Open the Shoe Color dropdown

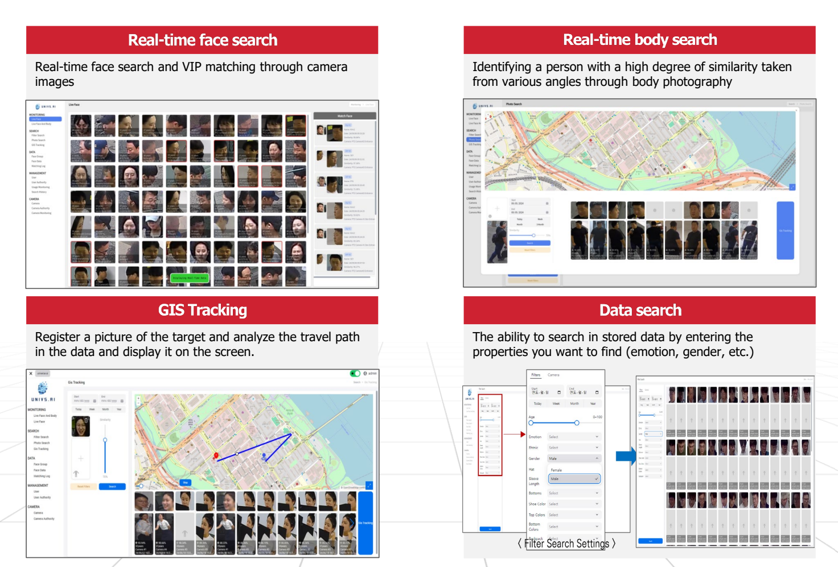(x=574, y=504)
